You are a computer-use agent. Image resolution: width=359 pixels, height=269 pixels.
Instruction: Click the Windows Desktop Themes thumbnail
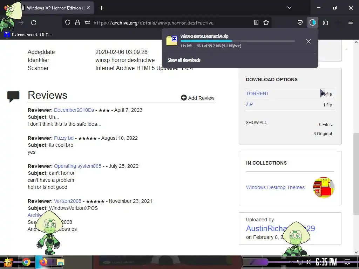tap(324, 187)
